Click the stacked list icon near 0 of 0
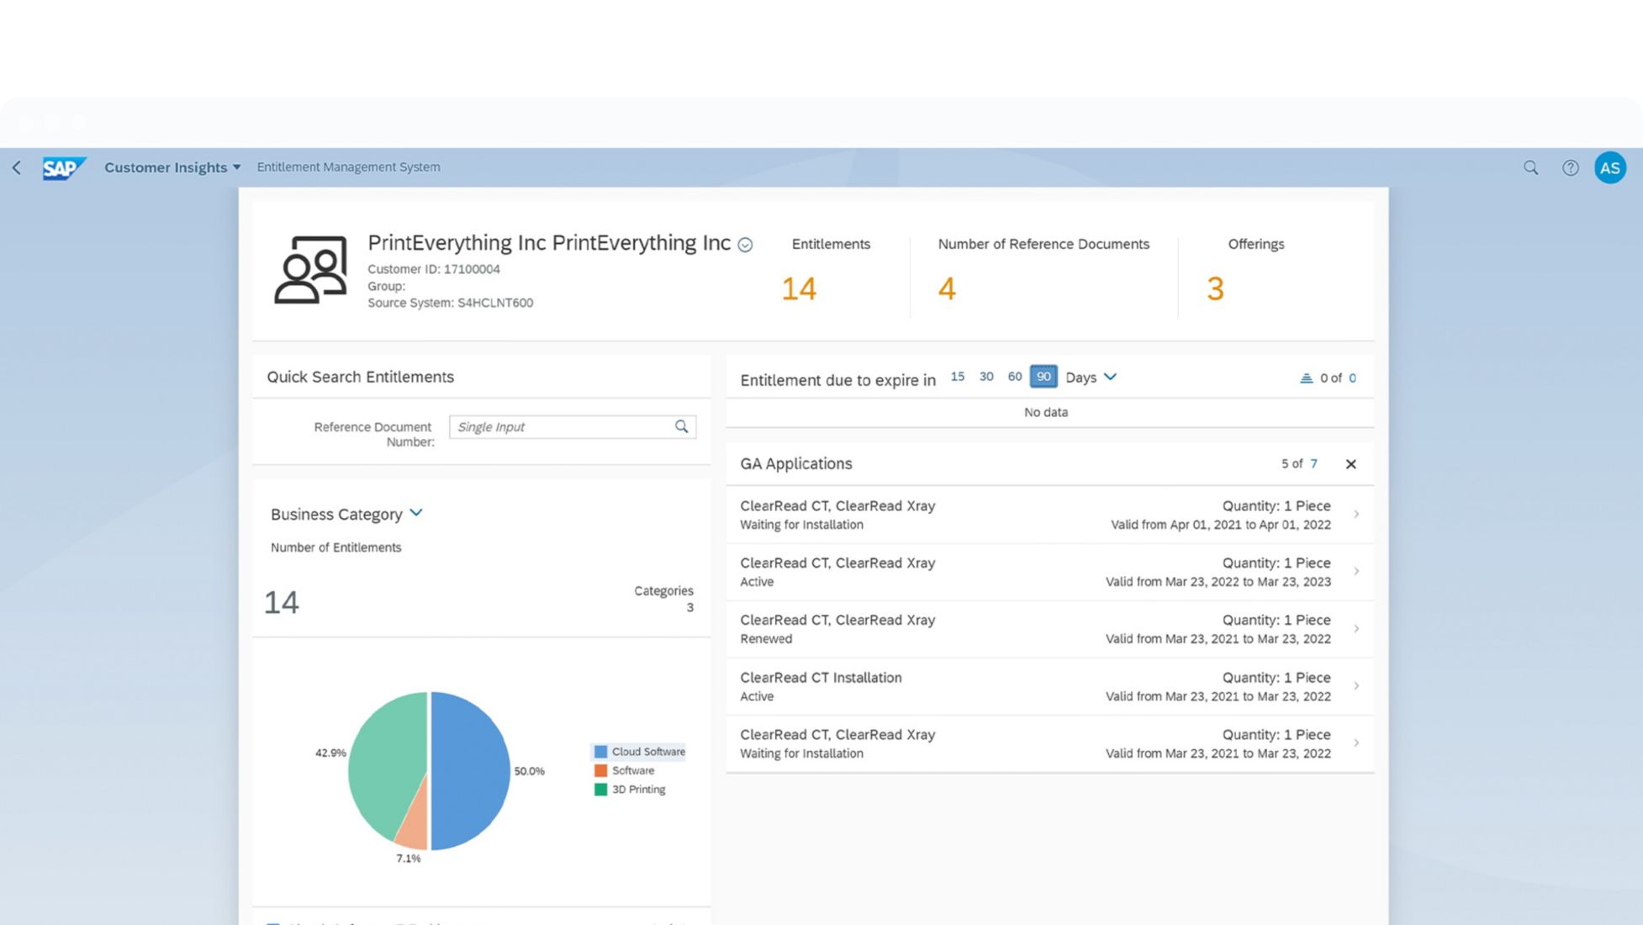The height and width of the screenshot is (925, 1643). (x=1306, y=378)
